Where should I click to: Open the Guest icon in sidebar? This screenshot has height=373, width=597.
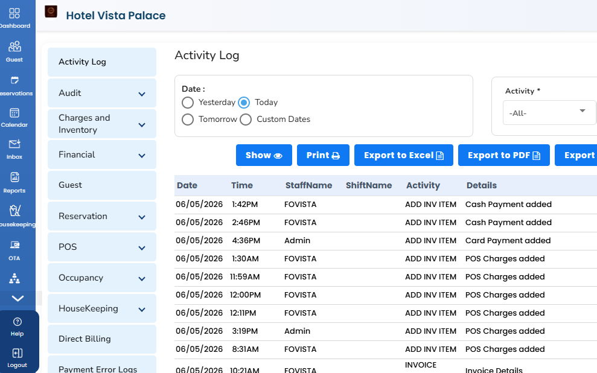[14, 46]
